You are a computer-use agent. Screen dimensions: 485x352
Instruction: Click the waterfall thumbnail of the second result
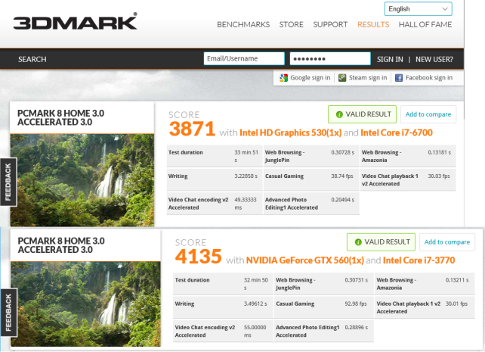(x=85, y=304)
